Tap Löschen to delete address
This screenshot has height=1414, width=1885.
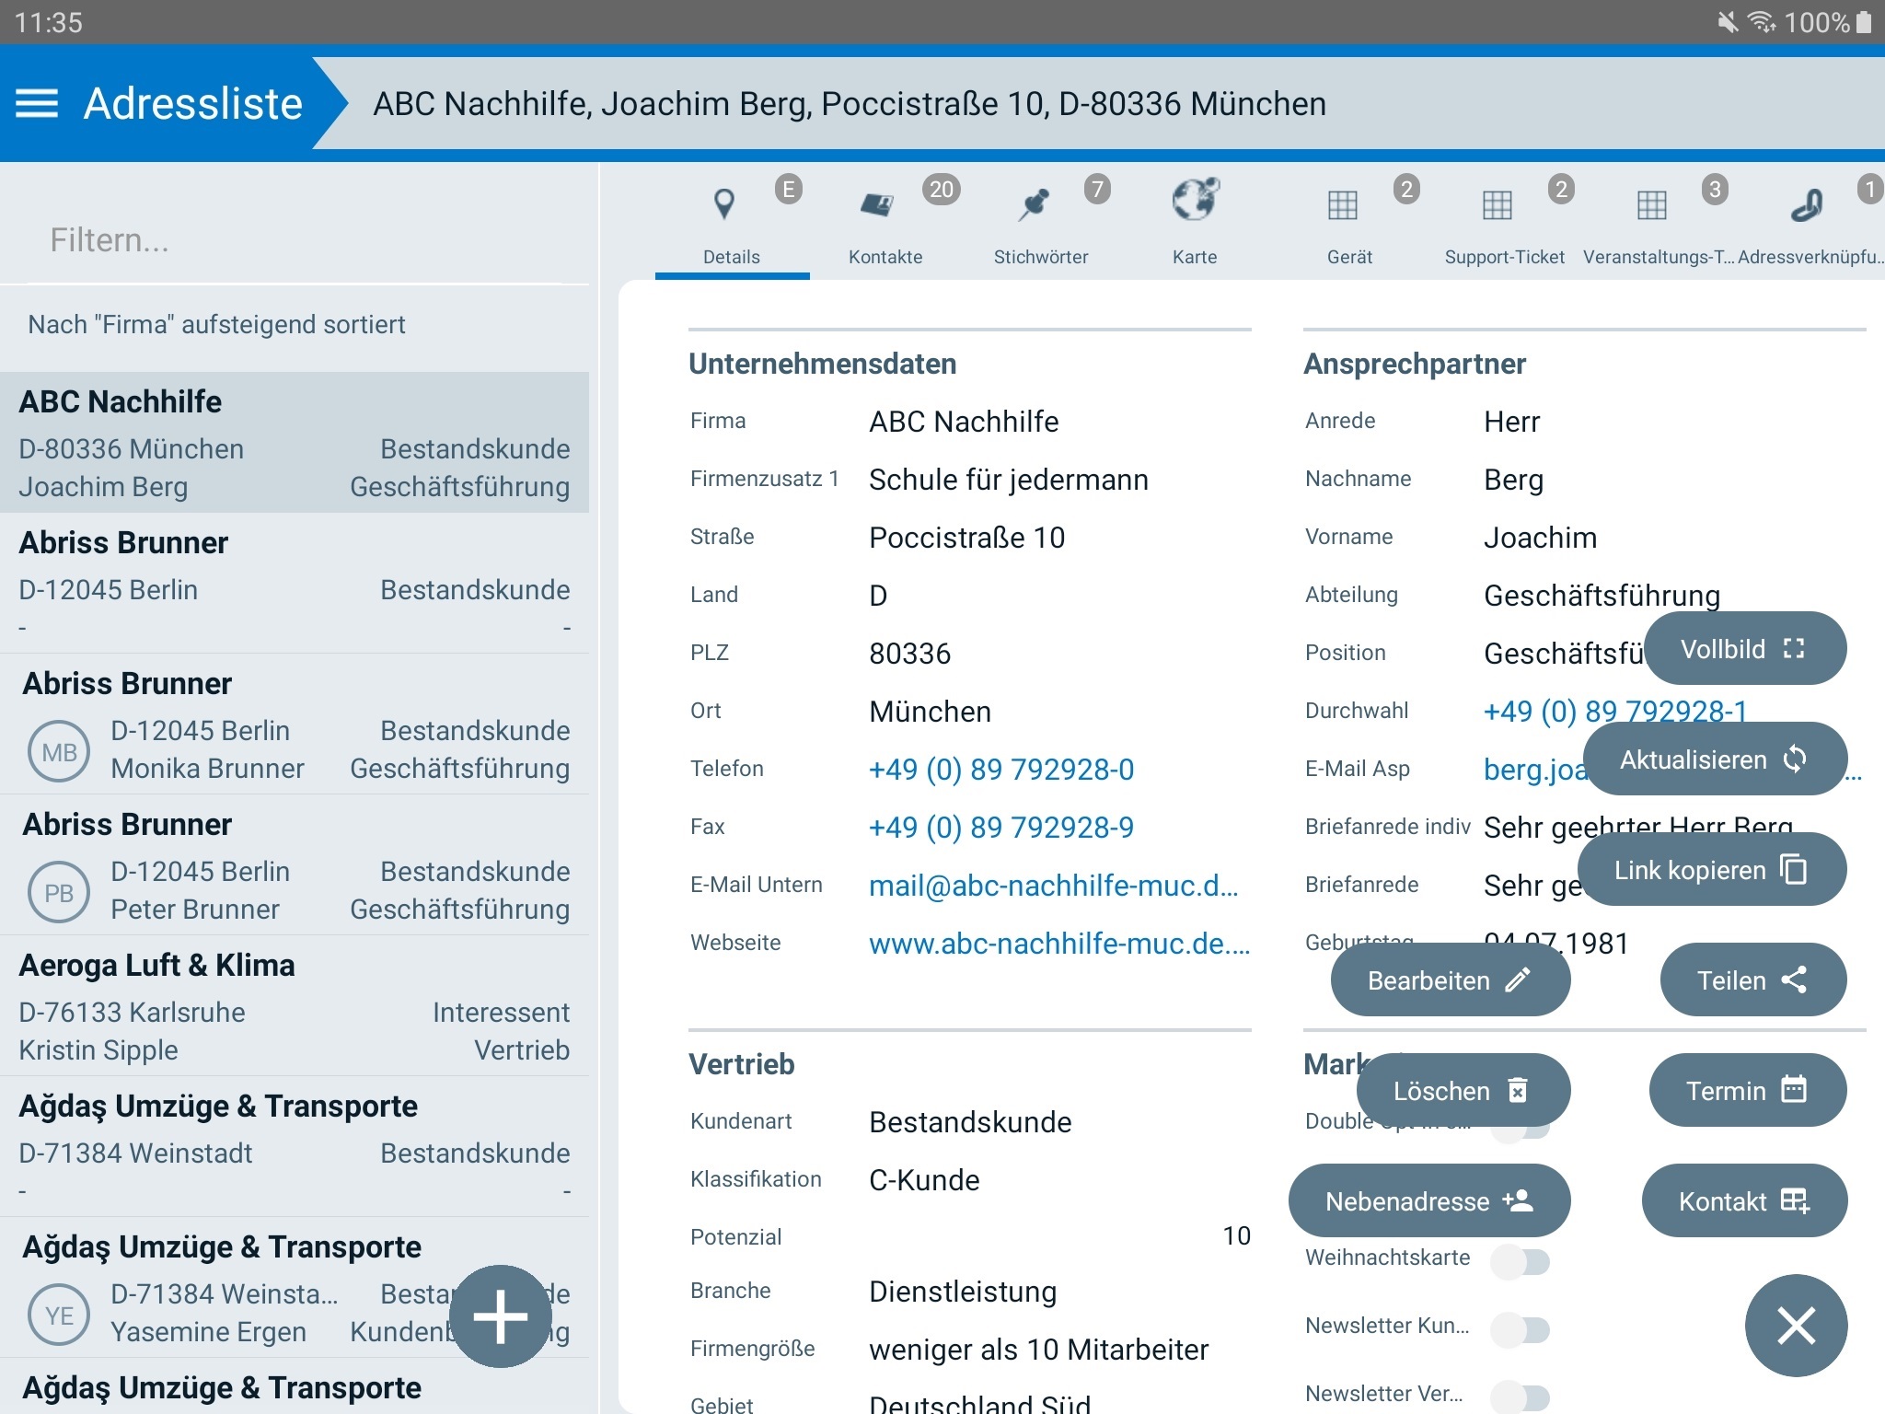coord(1463,1090)
